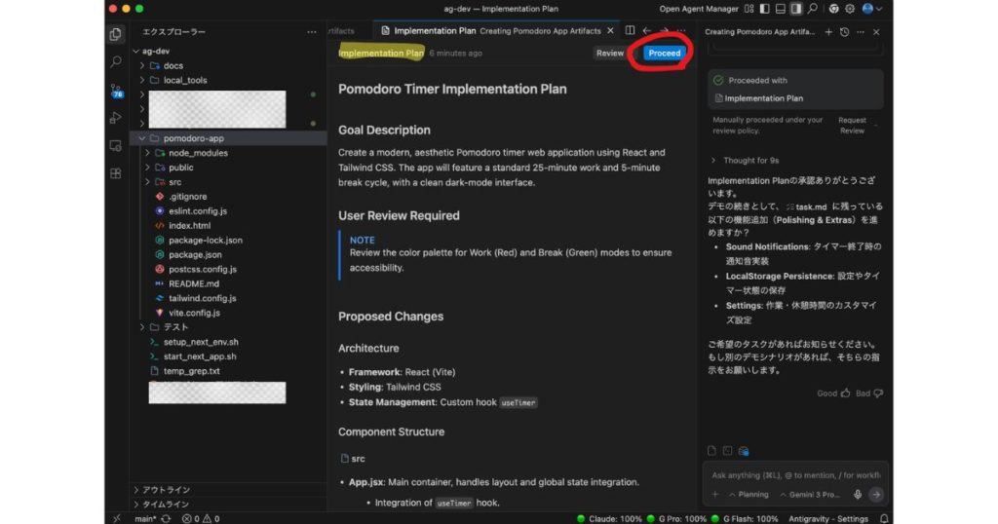Click the 'Ask anything' chat input field
Image resolution: width=998 pixels, height=524 pixels.
click(x=794, y=475)
